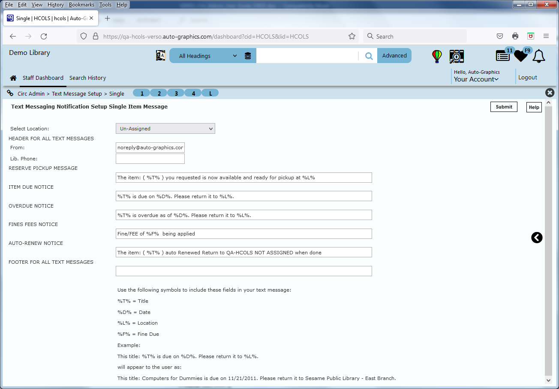Click the Submit button
The width and height of the screenshot is (559, 389).
point(504,107)
